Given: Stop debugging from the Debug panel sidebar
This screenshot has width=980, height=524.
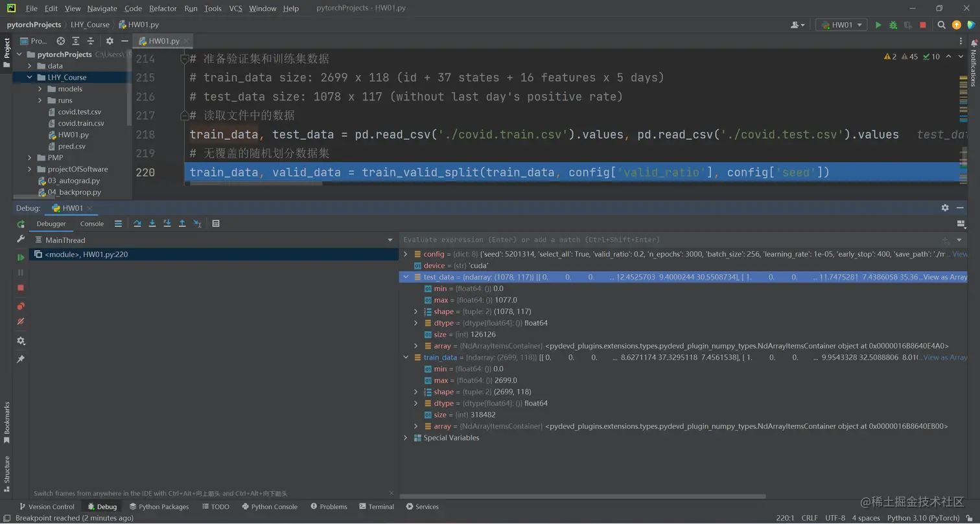Looking at the screenshot, I should point(21,288).
